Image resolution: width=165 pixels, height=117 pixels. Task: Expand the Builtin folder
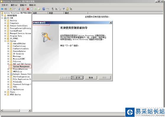5,21
